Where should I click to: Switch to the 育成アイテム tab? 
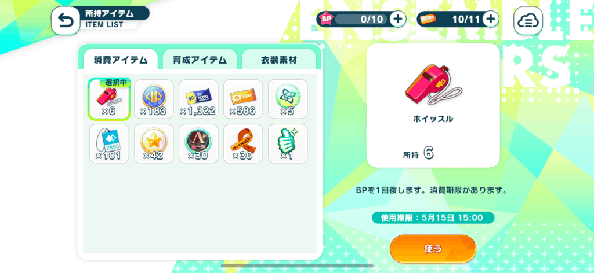(200, 60)
